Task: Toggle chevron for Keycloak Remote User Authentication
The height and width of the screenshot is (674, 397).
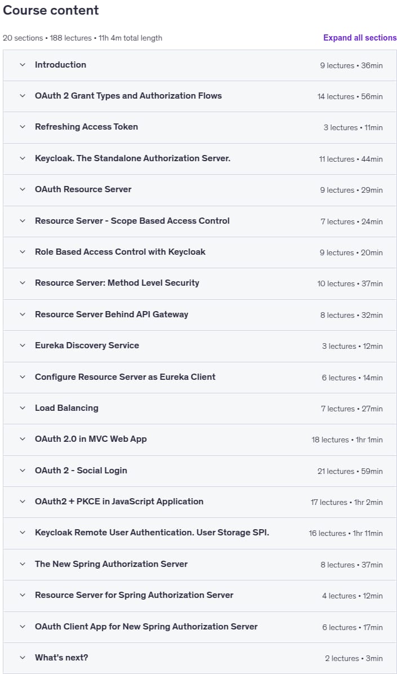Action: click(23, 533)
